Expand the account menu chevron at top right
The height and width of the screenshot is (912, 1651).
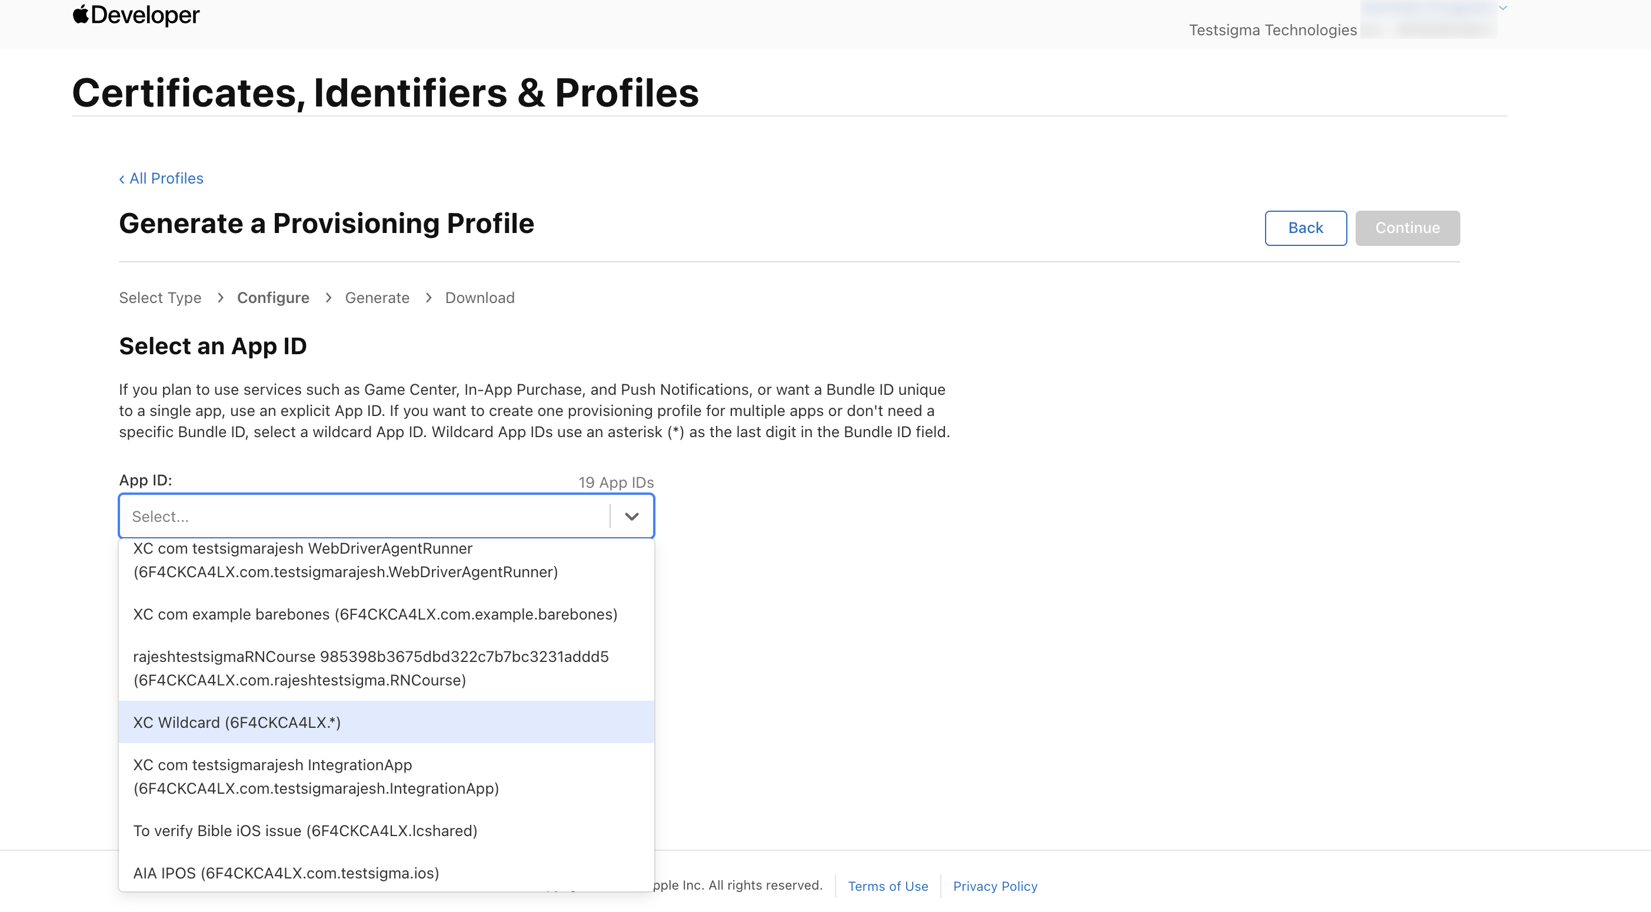tap(1503, 8)
